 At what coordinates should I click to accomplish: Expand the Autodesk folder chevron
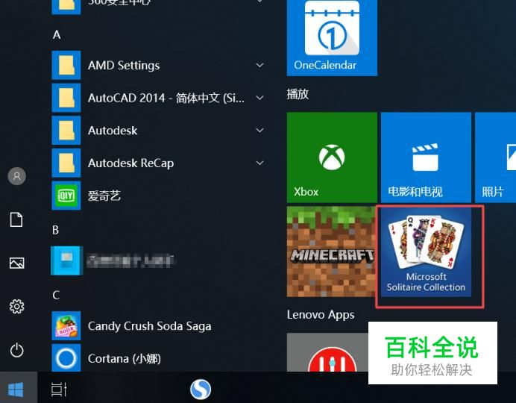(260, 131)
